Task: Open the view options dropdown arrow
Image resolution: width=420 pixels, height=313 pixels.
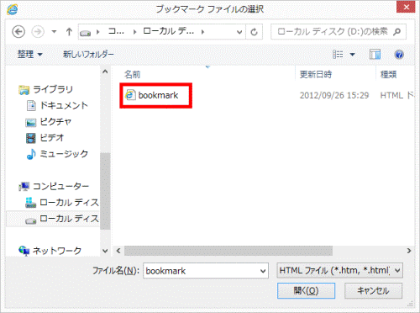Action: point(352,55)
